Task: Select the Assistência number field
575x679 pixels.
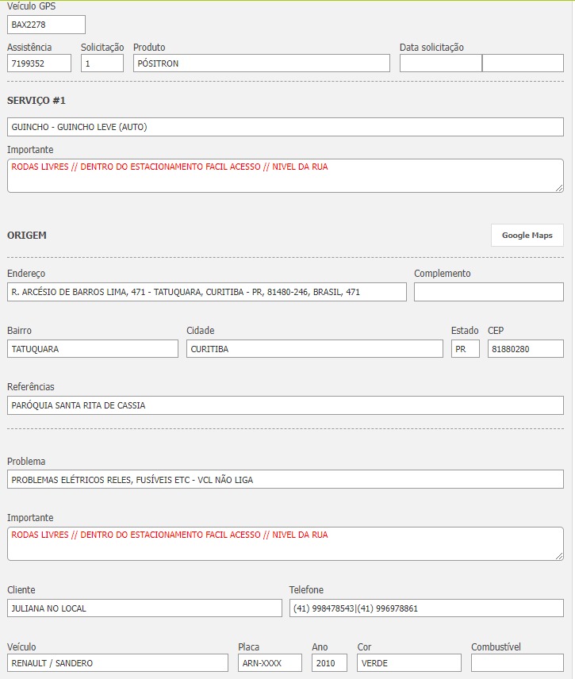Action: pyautogui.click(x=39, y=63)
